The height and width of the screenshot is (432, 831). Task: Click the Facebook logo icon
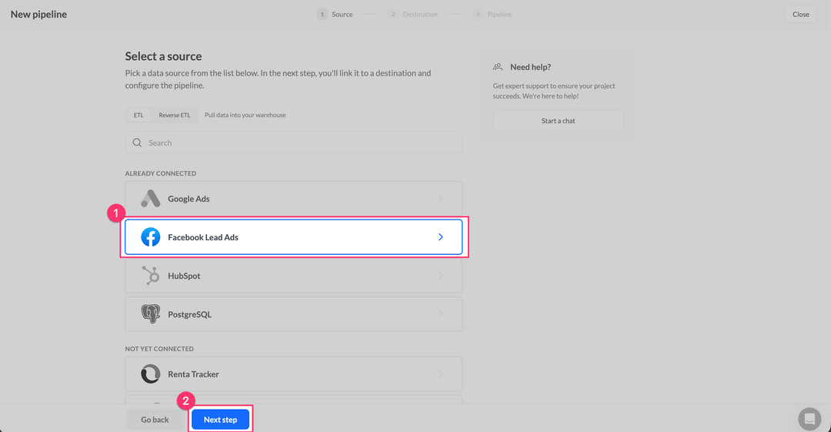click(x=151, y=237)
